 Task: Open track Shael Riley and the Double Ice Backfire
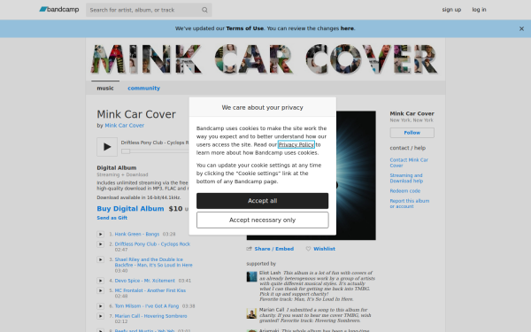point(153,262)
